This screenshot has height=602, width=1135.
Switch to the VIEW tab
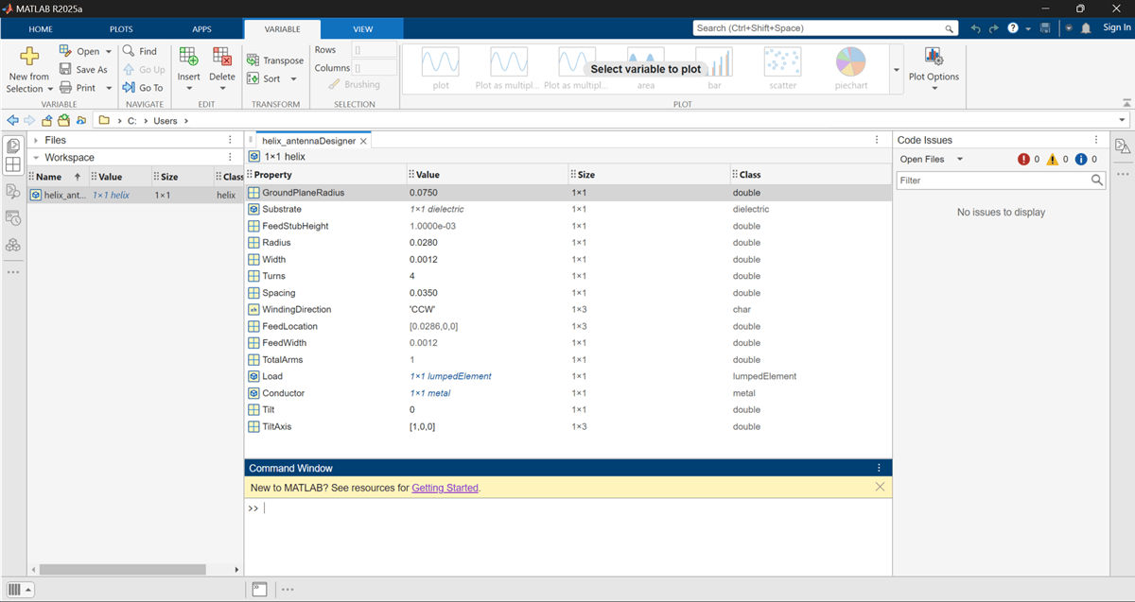(x=363, y=29)
